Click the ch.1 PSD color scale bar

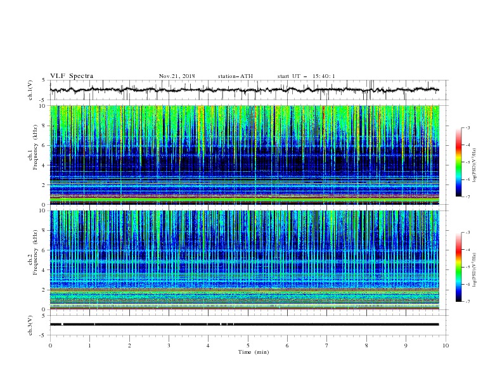458,162
